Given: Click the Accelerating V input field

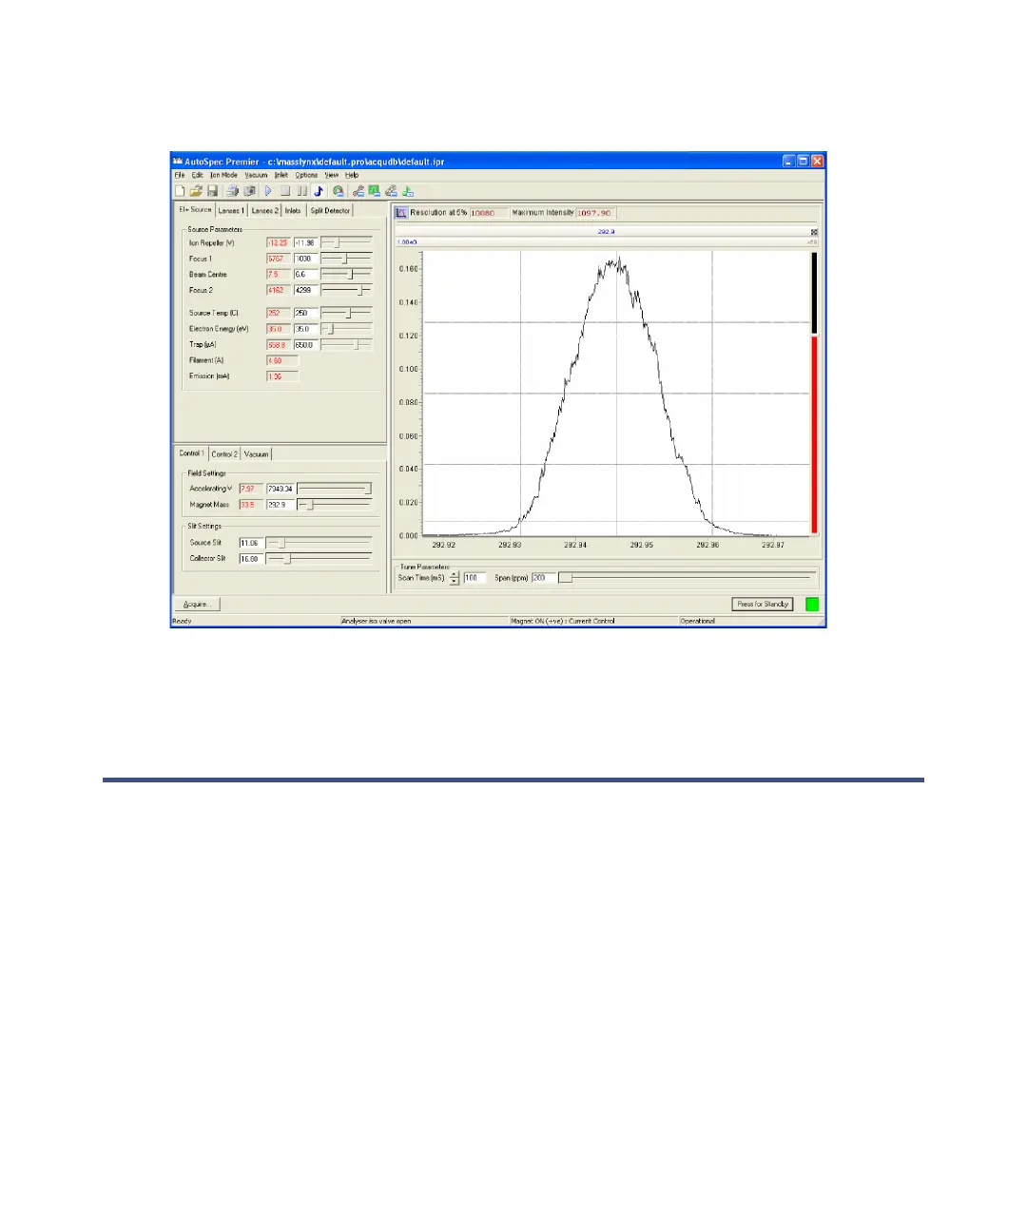Looking at the screenshot, I should 281,489.
